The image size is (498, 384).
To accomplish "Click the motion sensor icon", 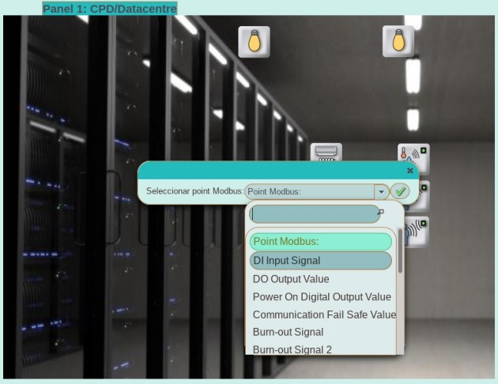I will point(417,232).
